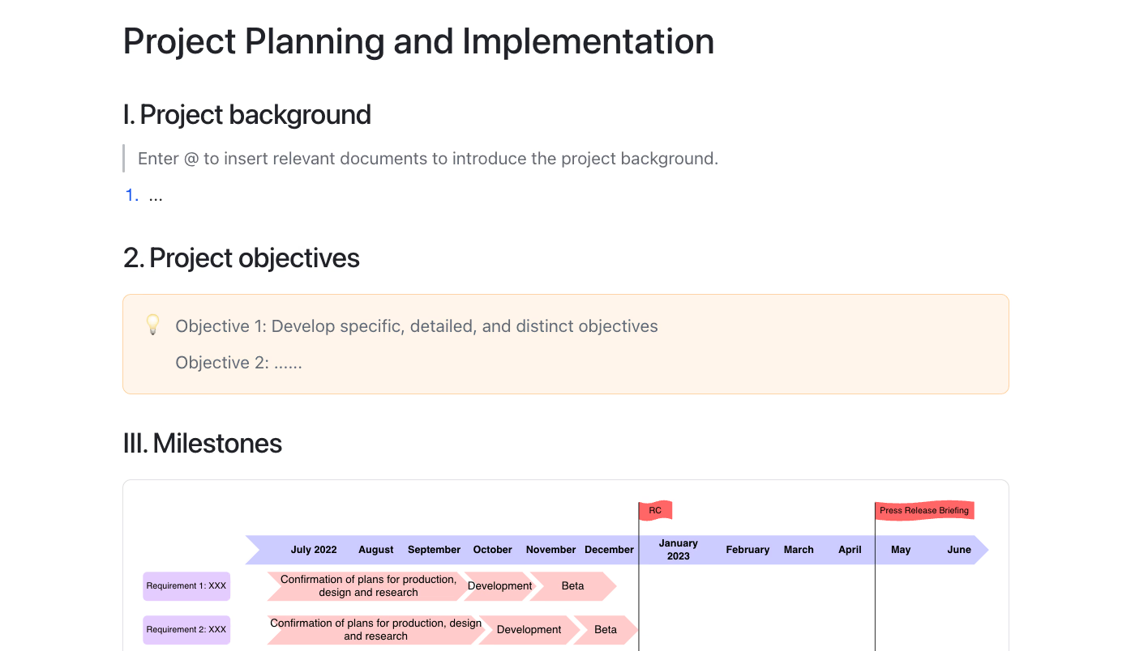Click first Confirmation of plans arrow block
This screenshot has height=651, width=1148.
[368, 586]
